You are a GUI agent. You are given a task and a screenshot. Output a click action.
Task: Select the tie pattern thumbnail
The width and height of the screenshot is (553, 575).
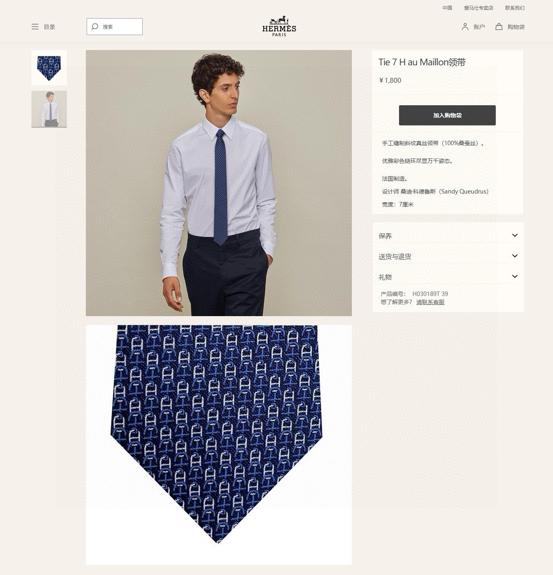49,68
